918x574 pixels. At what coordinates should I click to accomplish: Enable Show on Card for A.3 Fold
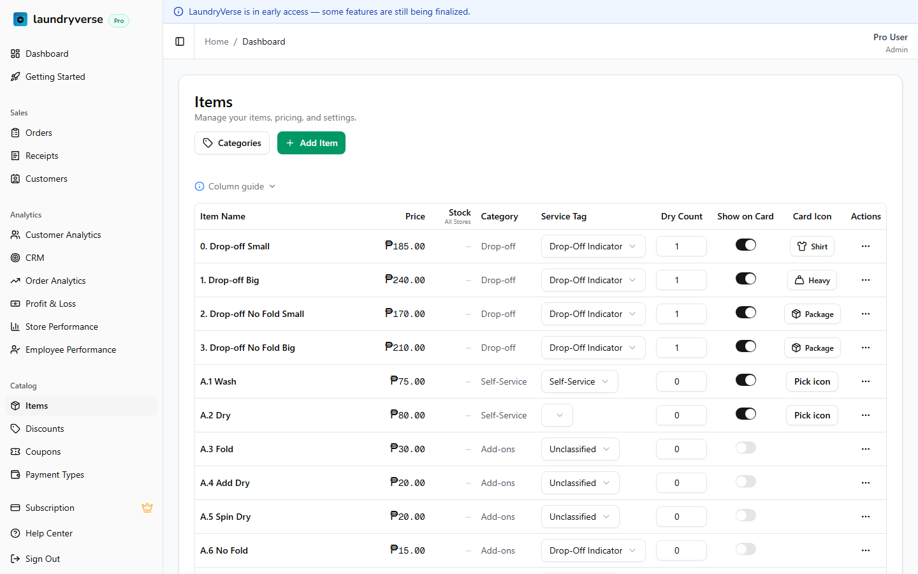[x=745, y=448]
